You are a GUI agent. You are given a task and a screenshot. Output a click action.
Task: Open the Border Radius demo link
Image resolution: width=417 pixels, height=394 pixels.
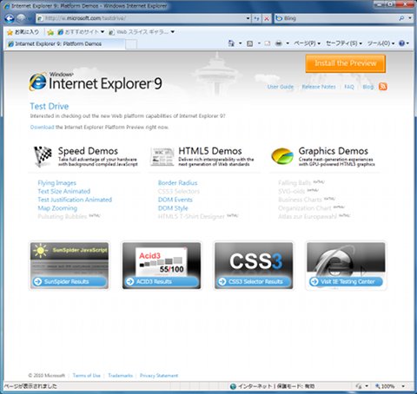click(177, 183)
